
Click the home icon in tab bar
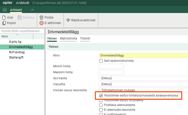[x=5, y=10]
